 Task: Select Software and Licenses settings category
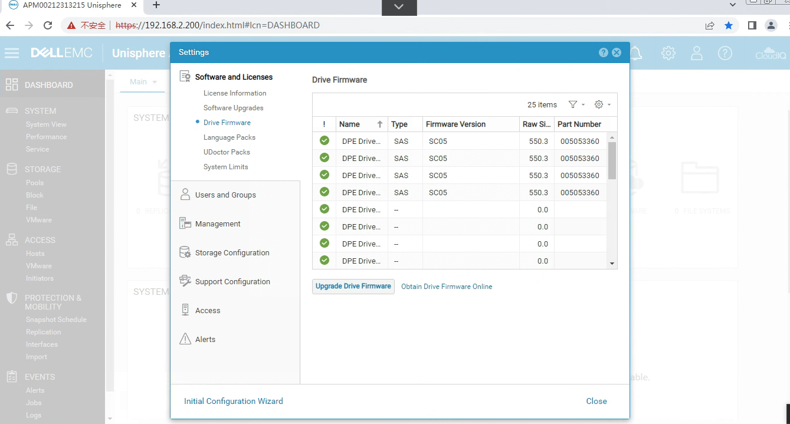click(234, 77)
